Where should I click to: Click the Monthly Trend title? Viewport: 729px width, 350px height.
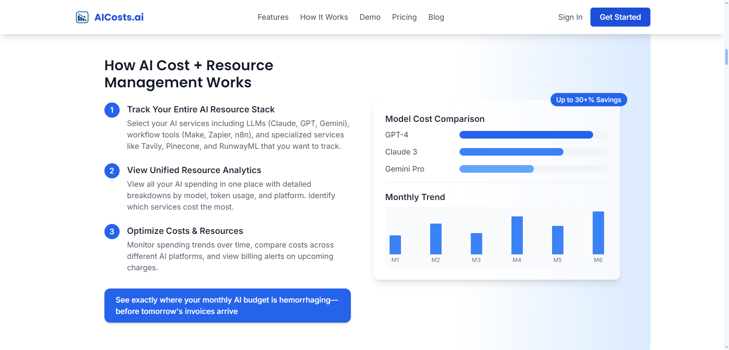[415, 197]
